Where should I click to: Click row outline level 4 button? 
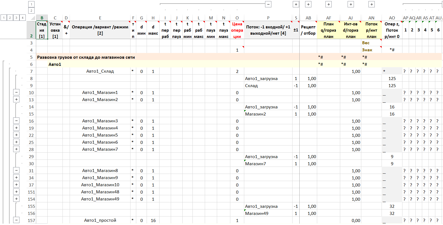(22, 18)
